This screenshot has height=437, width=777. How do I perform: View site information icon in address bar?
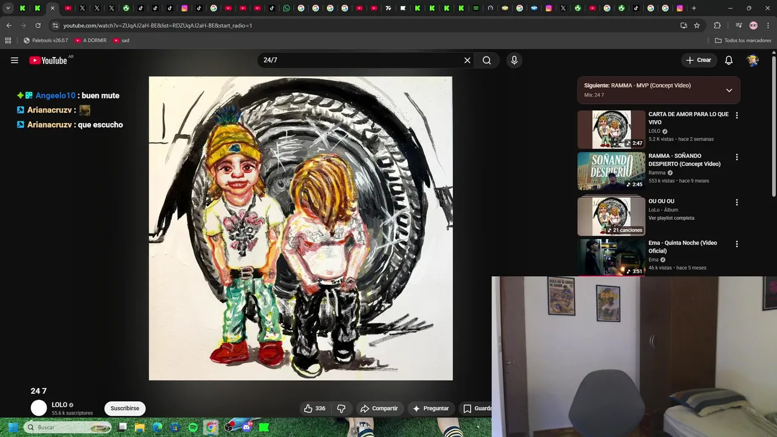(x=55, y=25)
